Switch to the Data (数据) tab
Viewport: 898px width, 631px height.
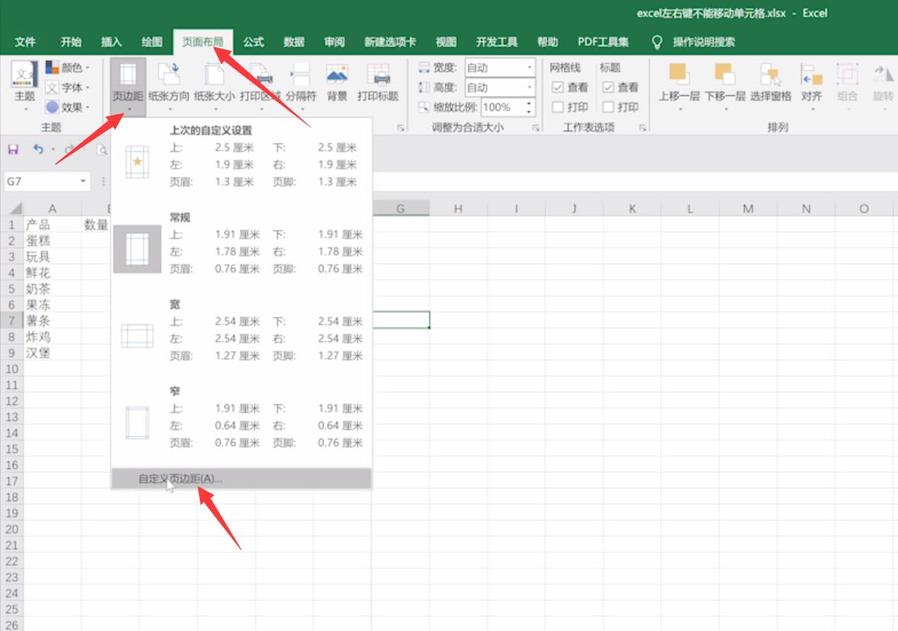pos(294,42)
